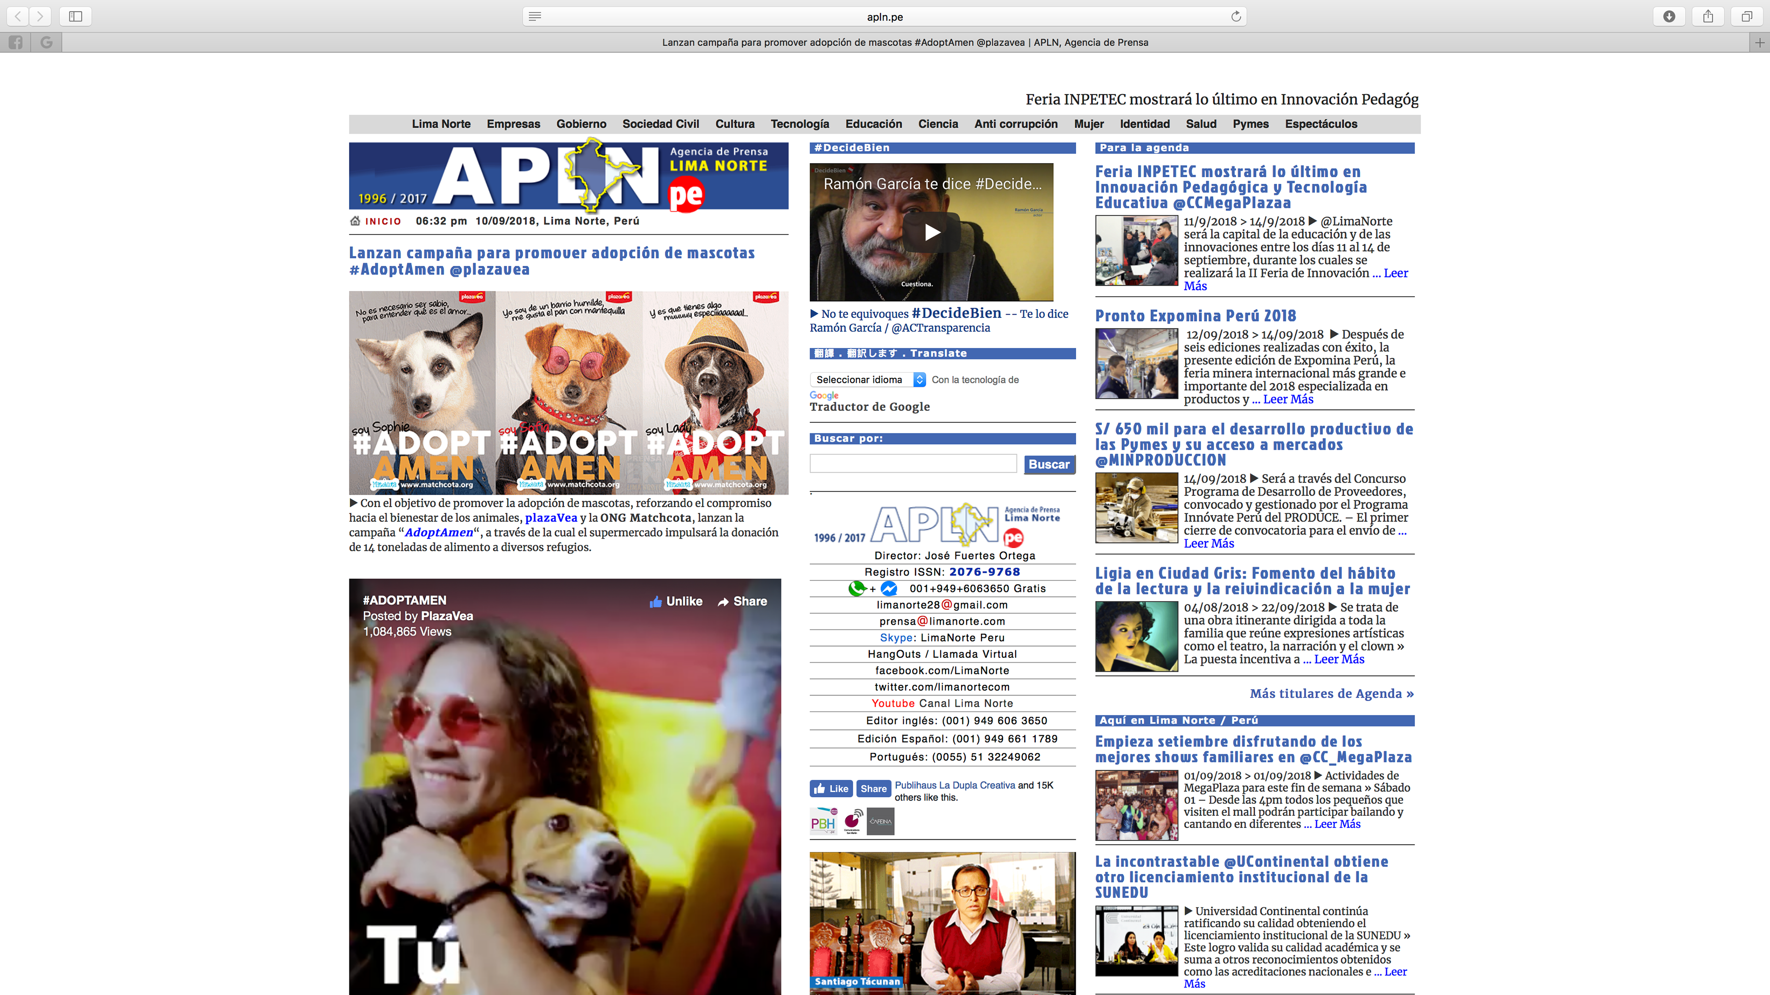Screen dimensions: 1770x995
Task: Open the pinned Google tab
Action: click(46, 42)
